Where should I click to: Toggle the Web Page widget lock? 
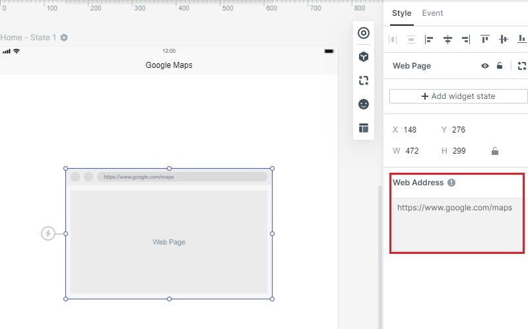coord(500,65)
